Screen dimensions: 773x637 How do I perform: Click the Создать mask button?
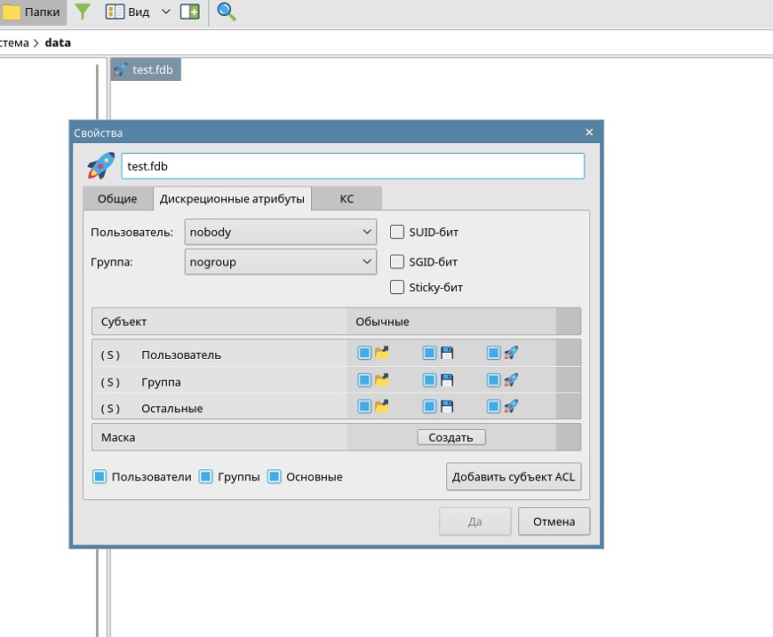coord(451,437)
